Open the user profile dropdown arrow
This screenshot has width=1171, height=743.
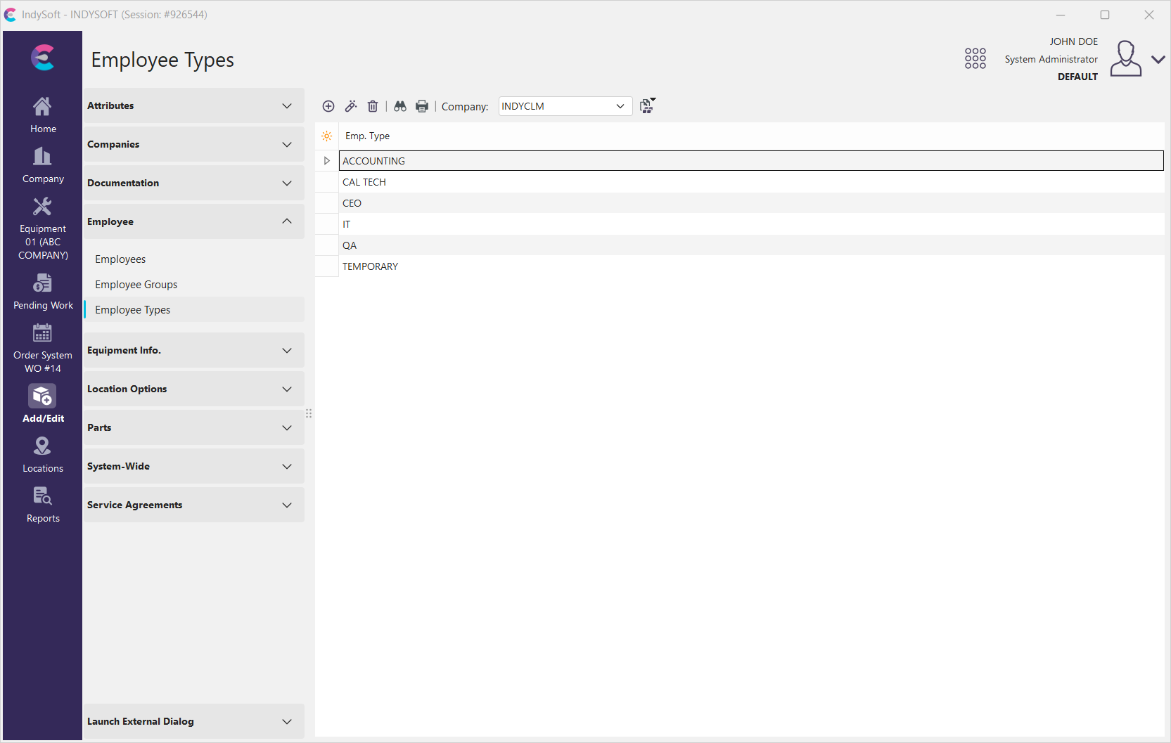click(1158, 60)
